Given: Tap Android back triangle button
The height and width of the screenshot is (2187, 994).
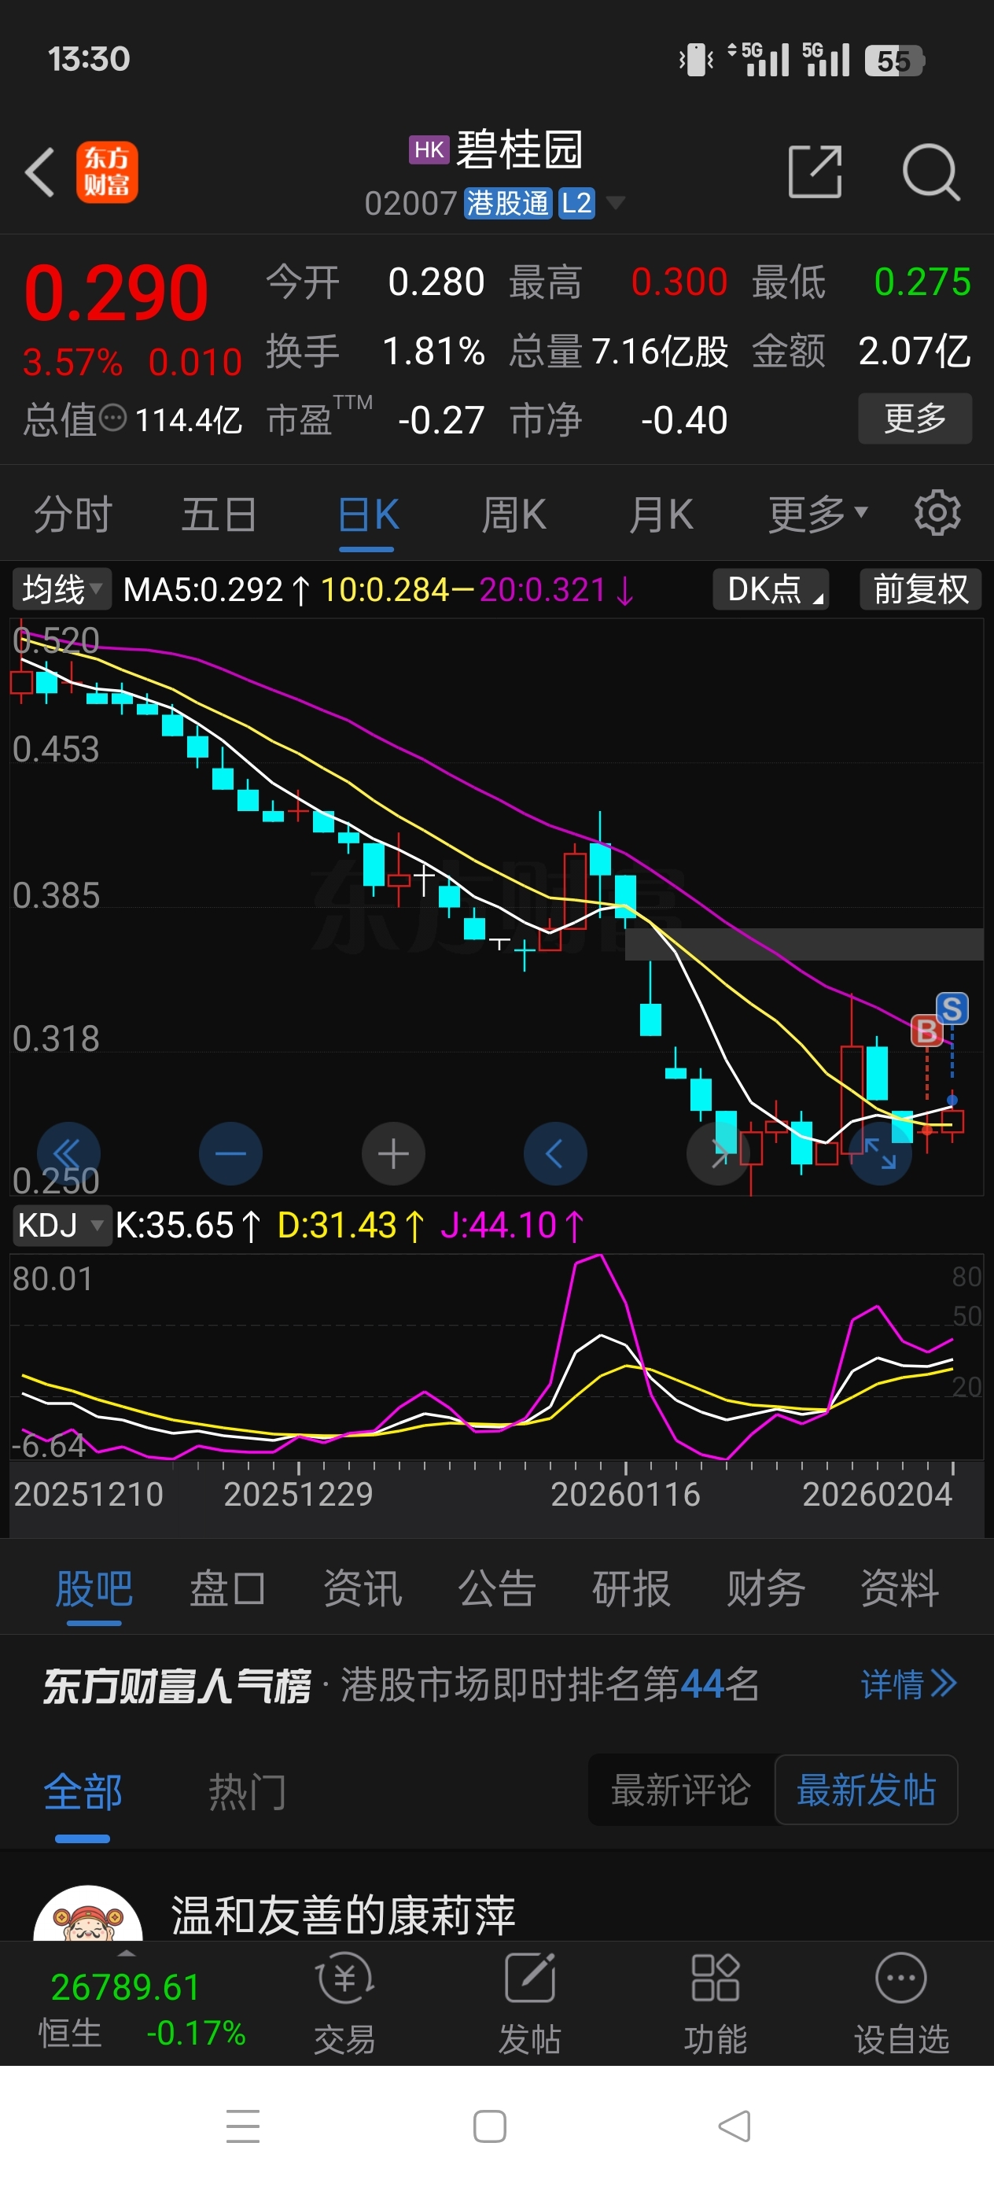Looking at the screenshot, I should tap(734, 2126).
